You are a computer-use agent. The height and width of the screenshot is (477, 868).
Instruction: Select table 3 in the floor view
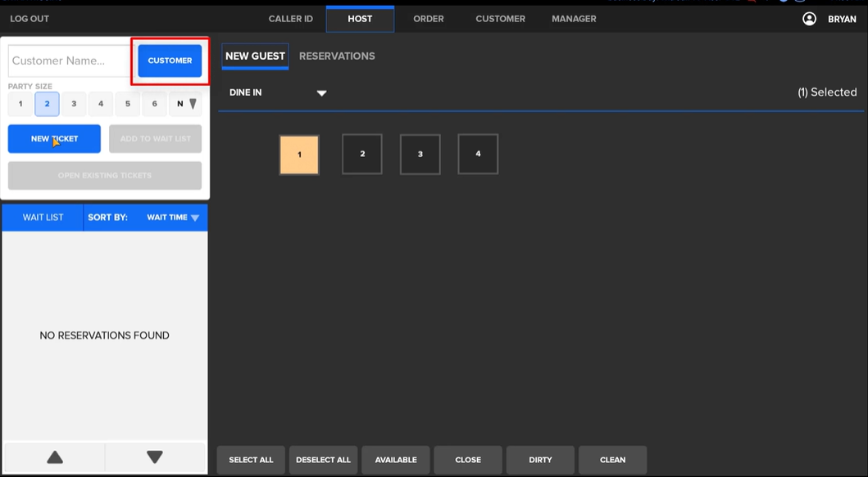420,154
